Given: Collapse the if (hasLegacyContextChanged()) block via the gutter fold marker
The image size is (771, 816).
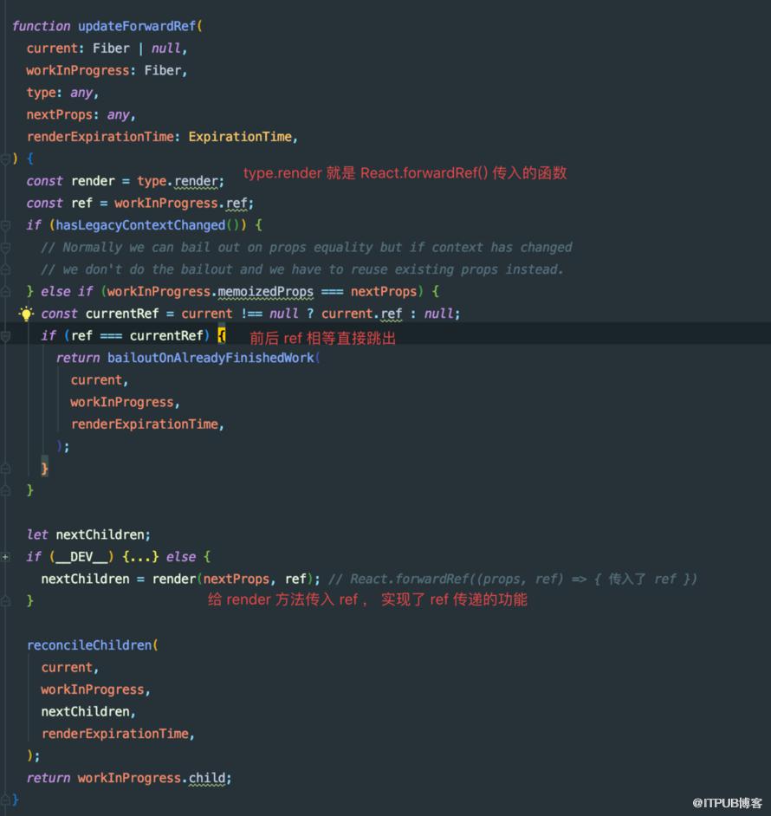Looking at the screenshot, I should click(x=5, y=225).
